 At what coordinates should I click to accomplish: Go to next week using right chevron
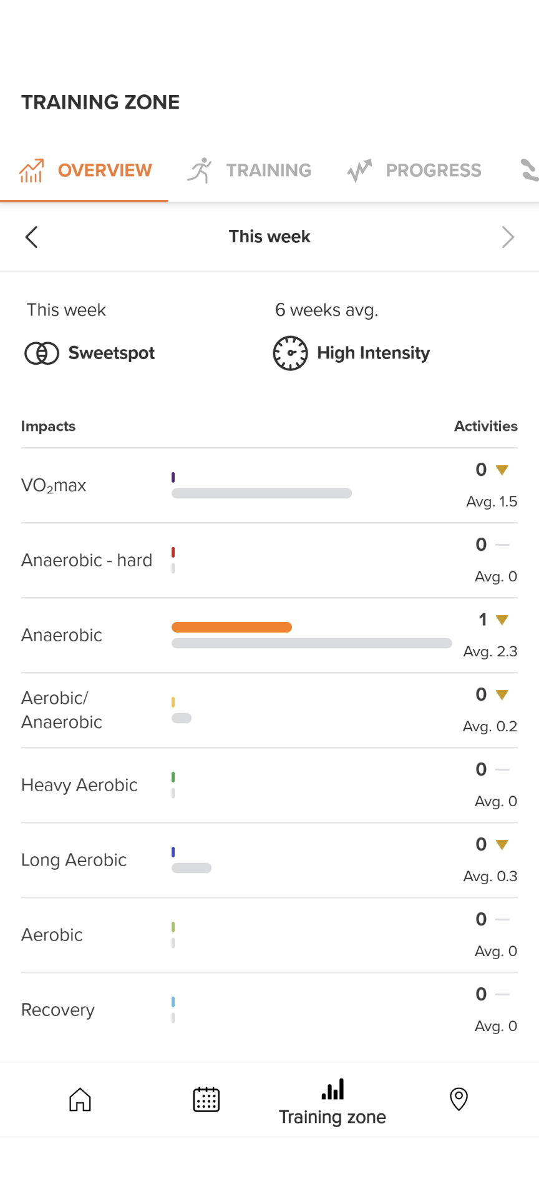pyautogui.click(x=508, y=237)
